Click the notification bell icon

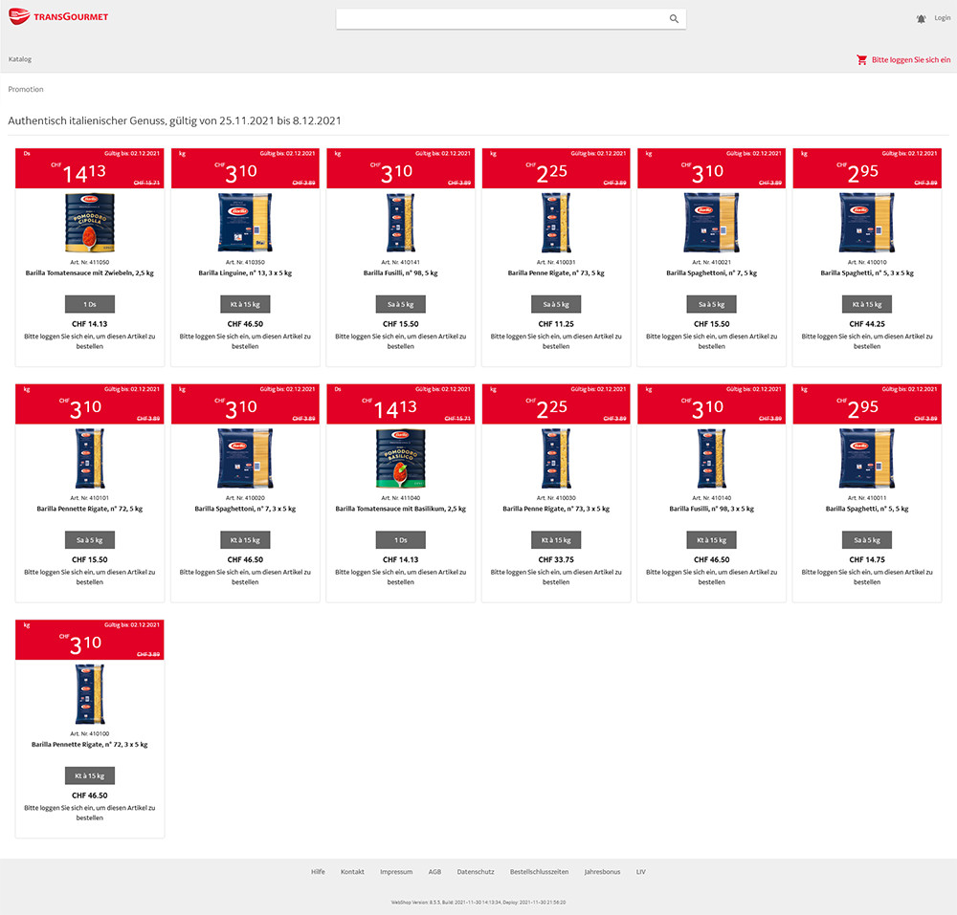921,19
